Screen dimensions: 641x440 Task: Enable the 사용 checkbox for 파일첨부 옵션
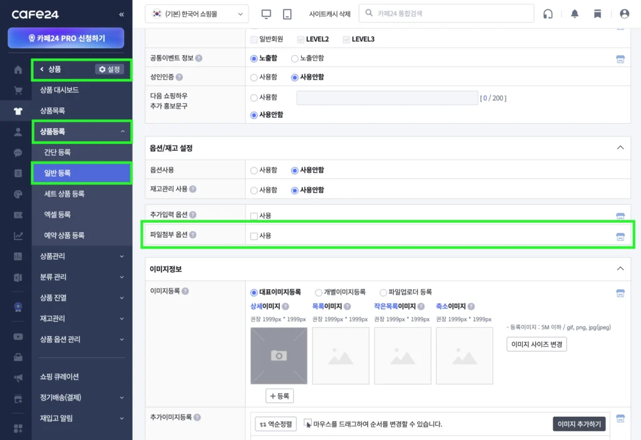254,235
